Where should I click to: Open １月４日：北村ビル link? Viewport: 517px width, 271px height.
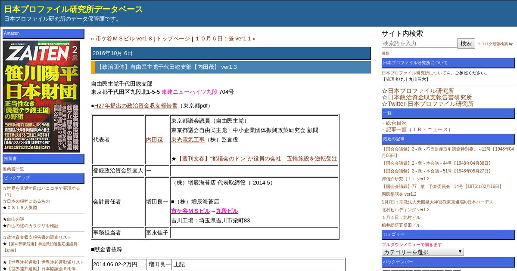[401, 217]
